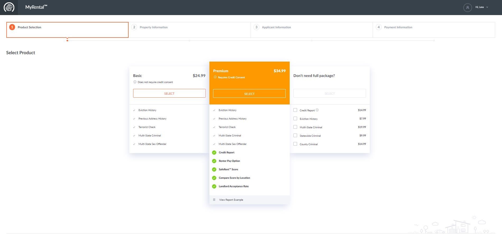The width and height of the screenshot is (502, 234).
Task: Click step 4 number circle icon
Action: (x=378, y=27)
